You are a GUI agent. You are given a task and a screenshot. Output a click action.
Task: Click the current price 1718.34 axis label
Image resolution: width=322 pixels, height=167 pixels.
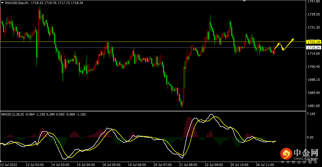click(314, 47)
